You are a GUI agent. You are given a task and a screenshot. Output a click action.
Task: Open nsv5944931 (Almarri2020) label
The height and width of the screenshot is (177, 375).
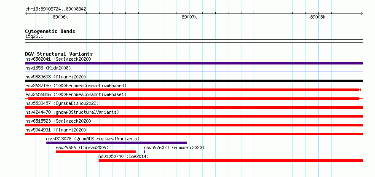click(x=56, y=130)
